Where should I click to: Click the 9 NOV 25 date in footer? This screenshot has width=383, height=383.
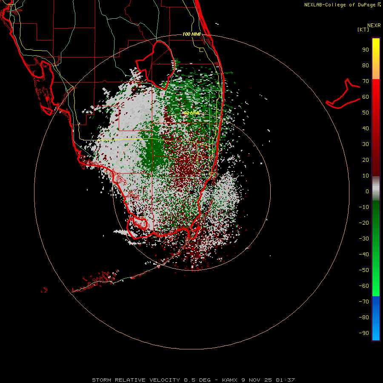tap(257, 380)
